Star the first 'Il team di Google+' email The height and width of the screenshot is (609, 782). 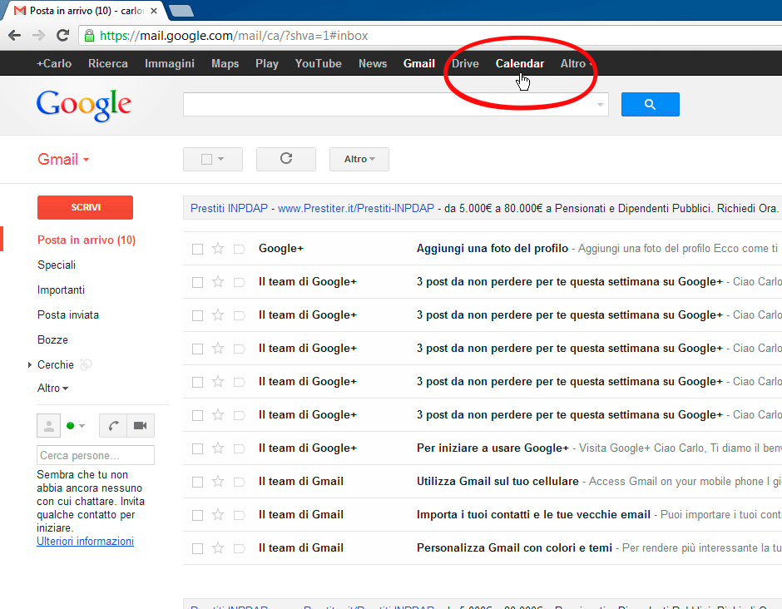pyautogui.click(x=218, y=282)
